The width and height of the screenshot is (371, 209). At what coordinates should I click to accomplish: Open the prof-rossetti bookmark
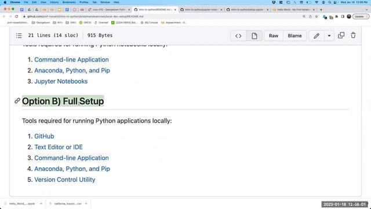pos(18,23)
